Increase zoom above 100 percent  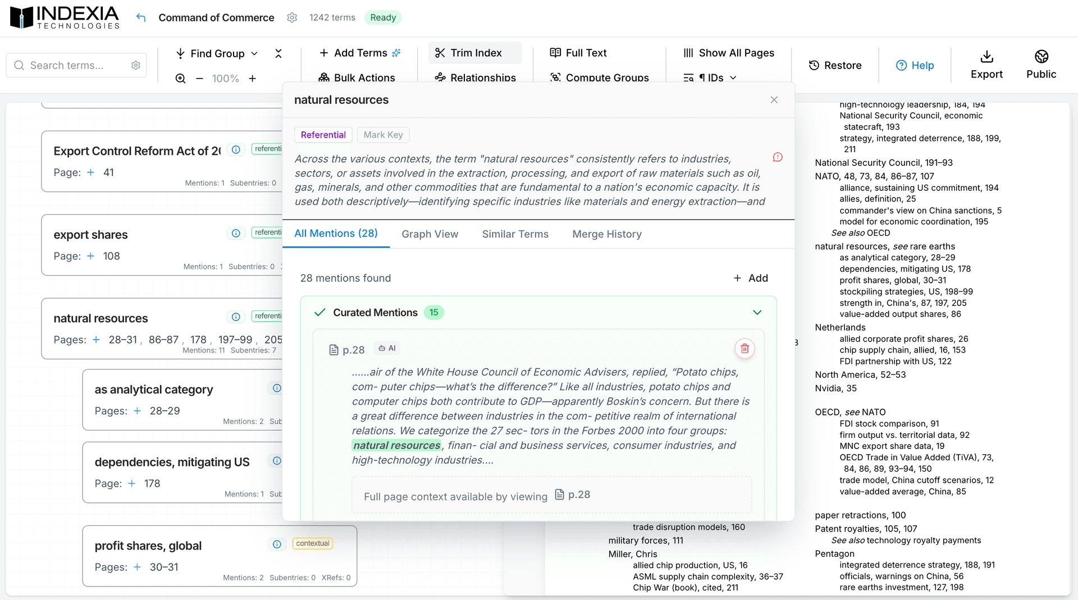(252, 79)
